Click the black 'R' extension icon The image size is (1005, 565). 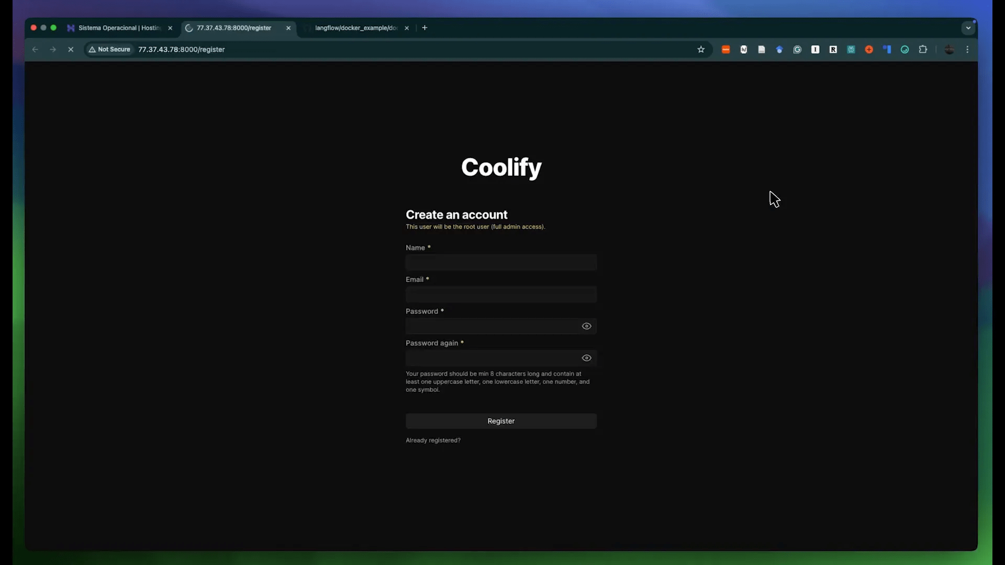click(x=833, y=49)
